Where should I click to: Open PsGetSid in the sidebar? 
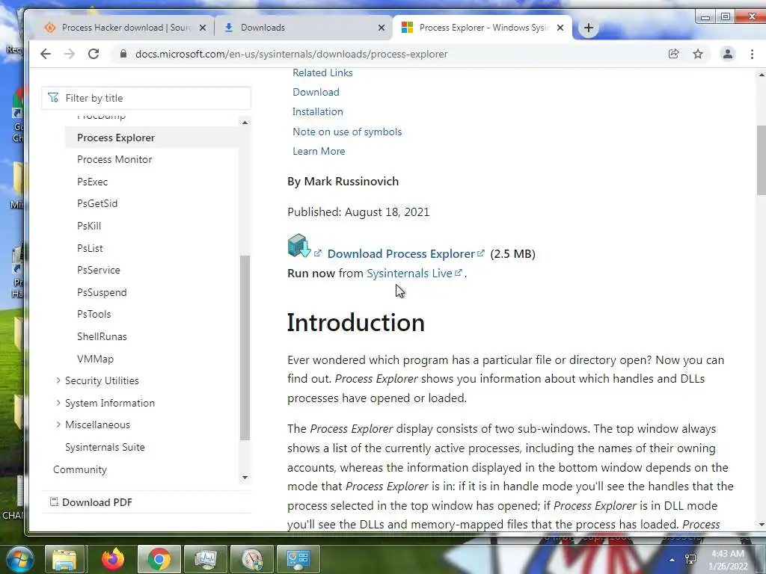pos(97,203)
